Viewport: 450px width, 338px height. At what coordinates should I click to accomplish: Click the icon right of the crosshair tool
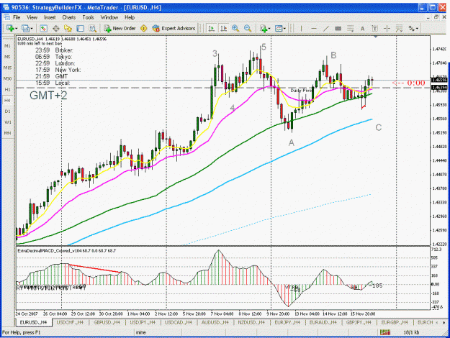[x=399, y=28]
